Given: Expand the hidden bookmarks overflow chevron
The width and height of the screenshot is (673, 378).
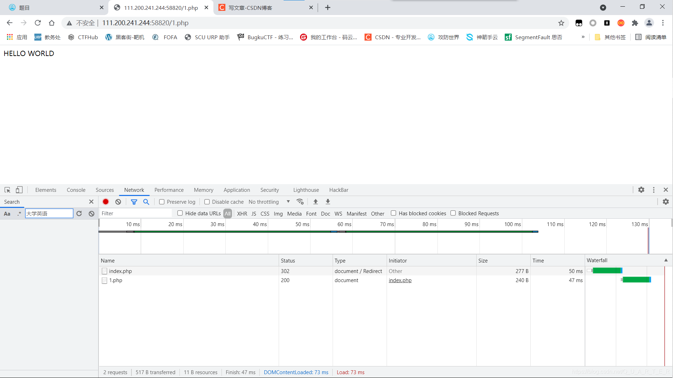Looking at the screenshot, I should pos(583,37).
